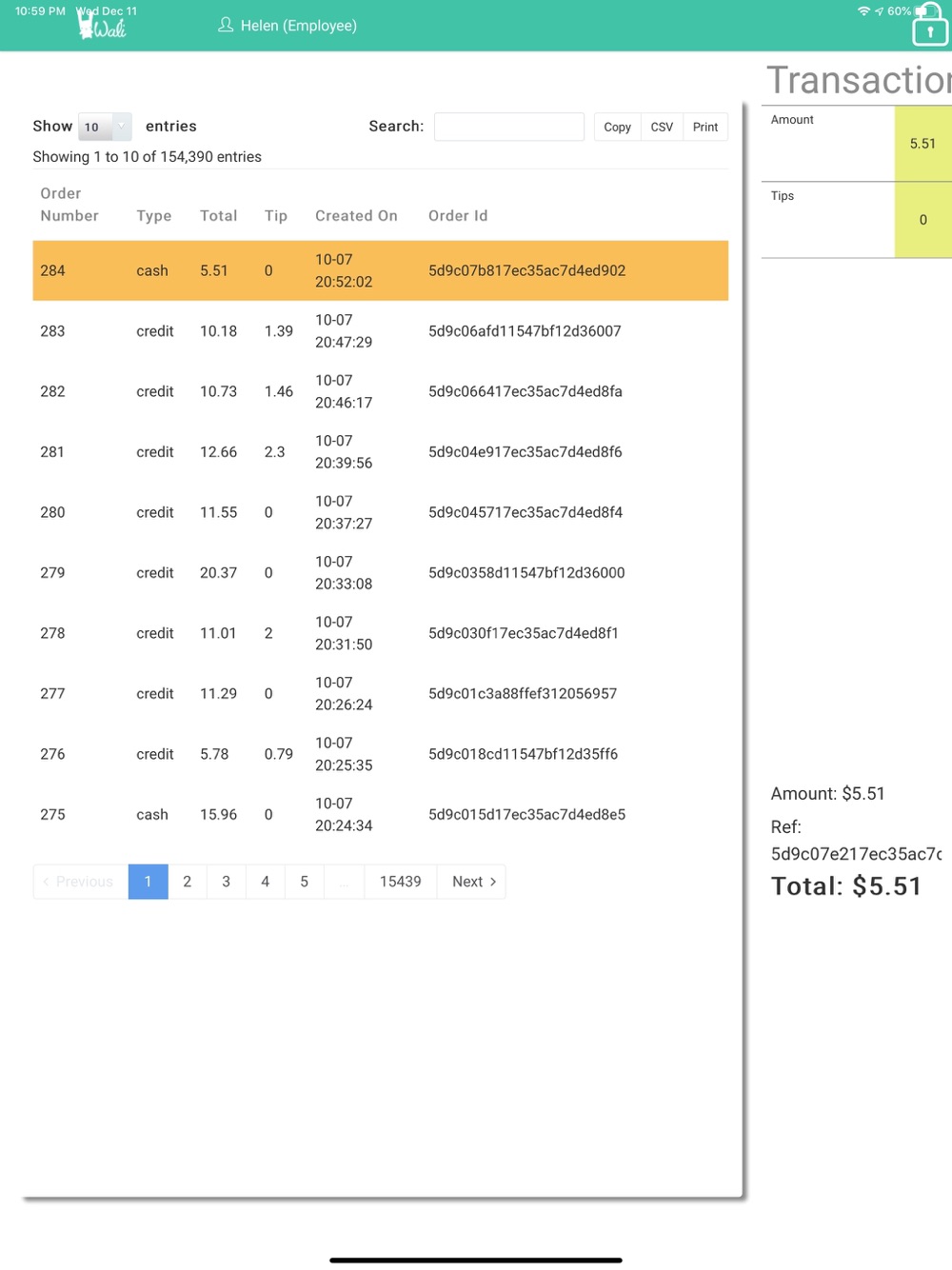Sort by Created On column header

tap(356, 216)
